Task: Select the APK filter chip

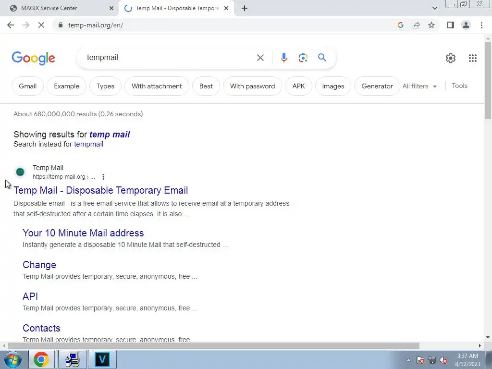Action: 298,86
